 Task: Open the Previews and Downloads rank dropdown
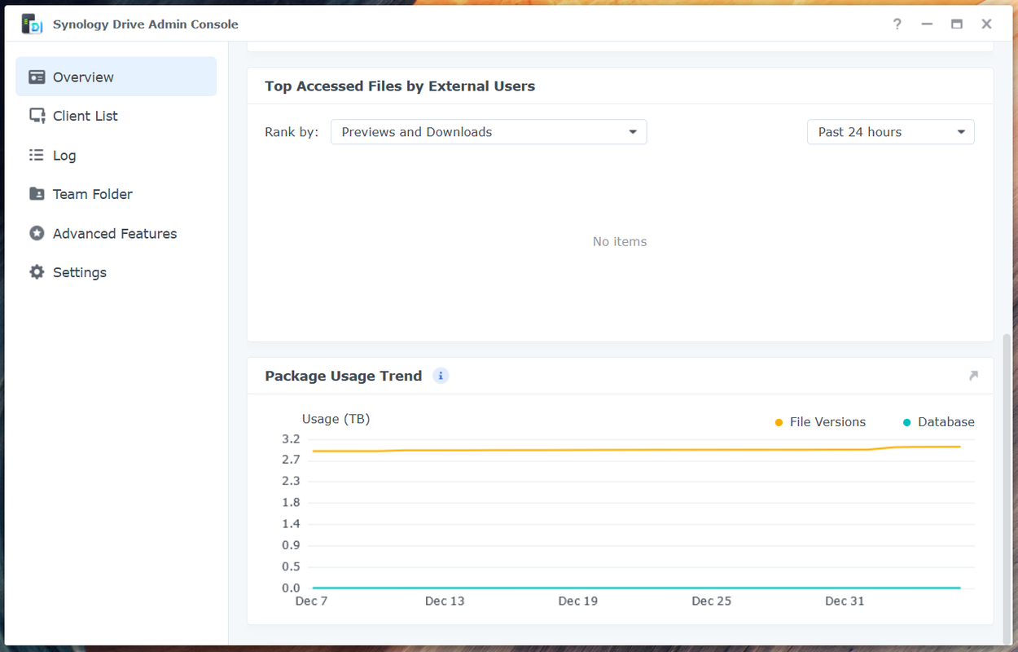coord(489,132)
